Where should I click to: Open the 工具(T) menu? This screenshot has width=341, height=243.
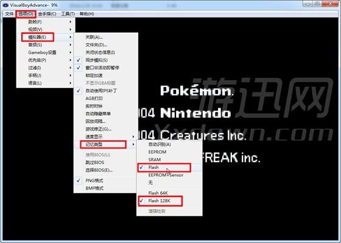click(x=68, y=14)
